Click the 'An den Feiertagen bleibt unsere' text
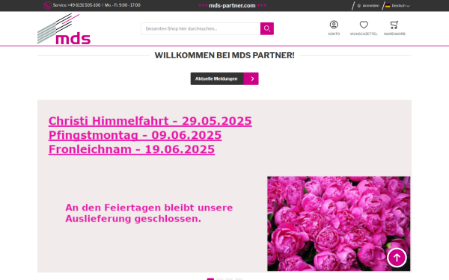Viewport: 449px width, 280px height. (149, 208)
